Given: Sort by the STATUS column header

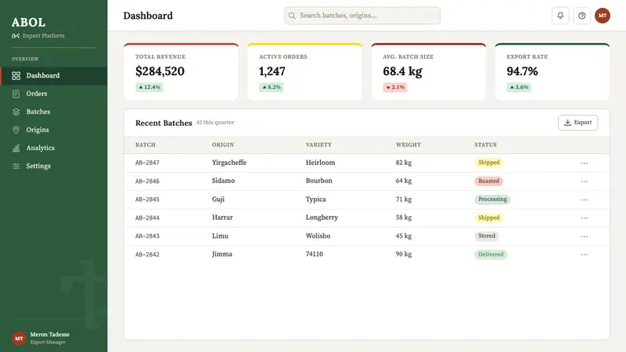Looking at the screenshot, I should click(x=485, y=145).
